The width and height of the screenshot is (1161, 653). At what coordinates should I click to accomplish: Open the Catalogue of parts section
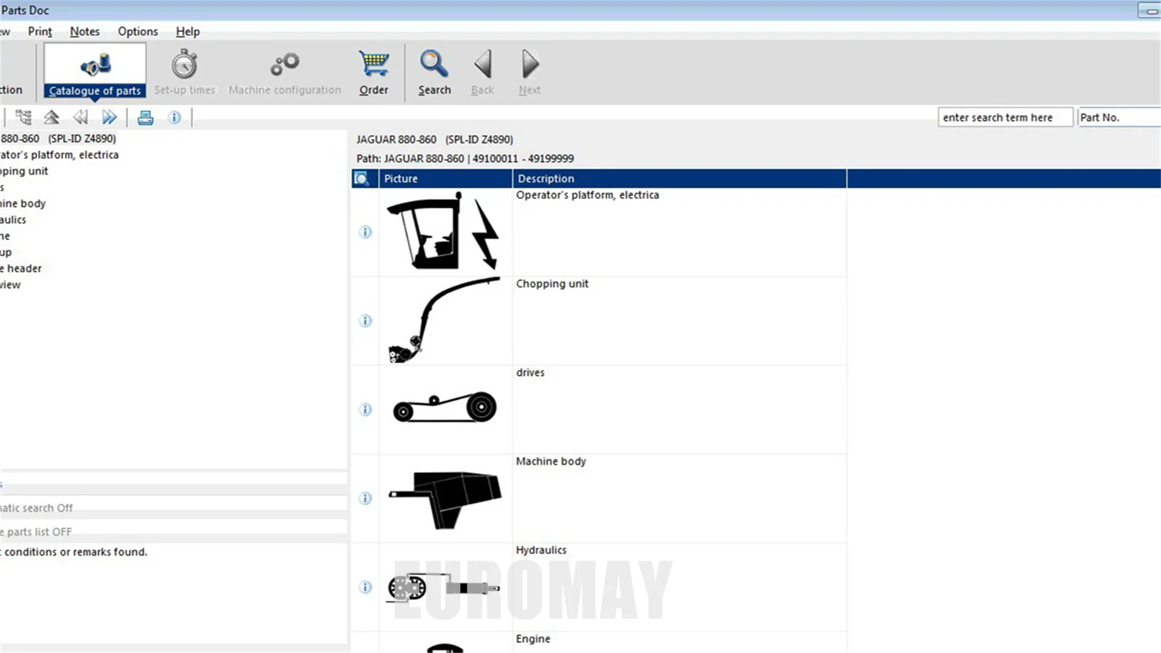(94, 72)
